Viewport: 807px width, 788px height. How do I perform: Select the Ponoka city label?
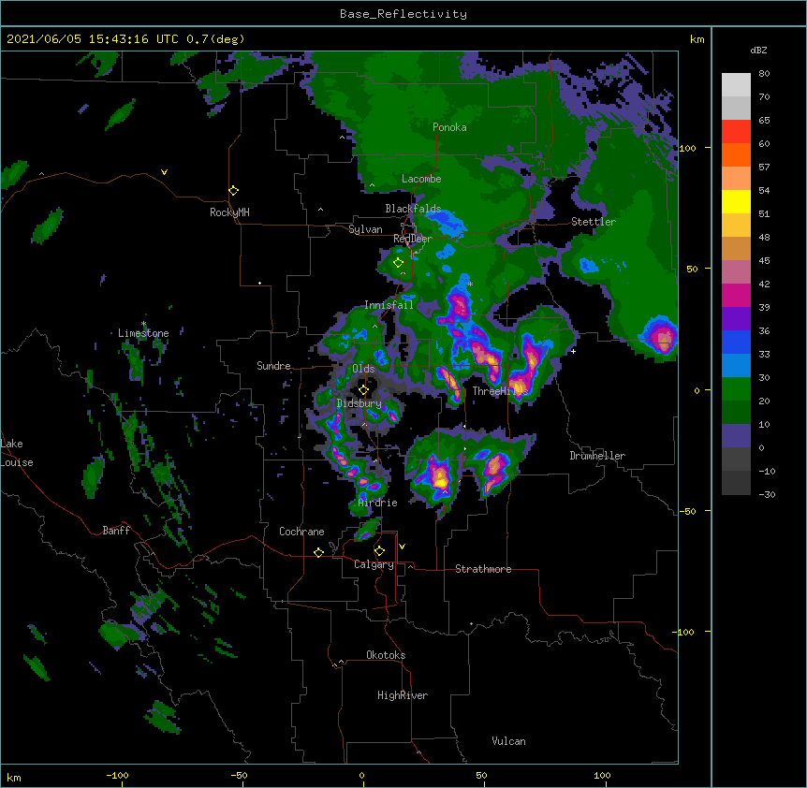click(449, 127)
